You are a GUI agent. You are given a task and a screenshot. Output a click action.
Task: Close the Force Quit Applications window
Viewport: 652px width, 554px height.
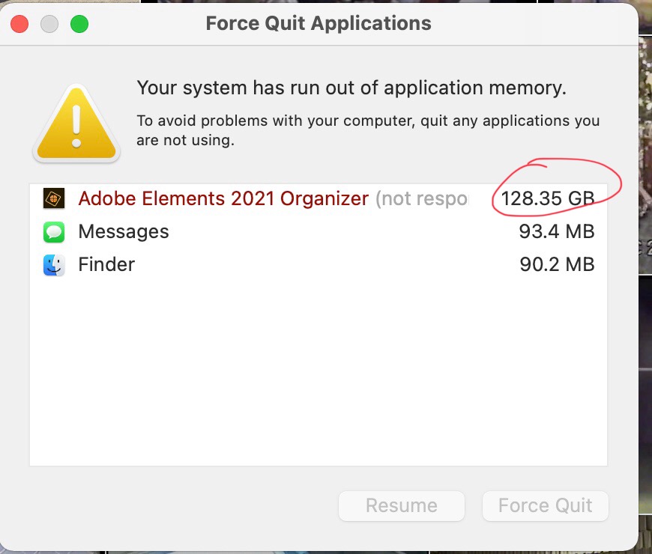[19, 23]
